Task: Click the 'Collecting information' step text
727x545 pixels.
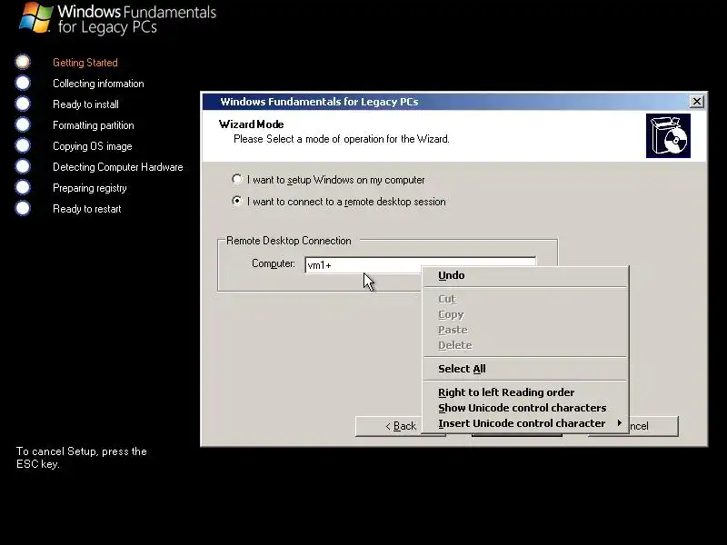Action: pyautogui.click(x=98, y=84)
